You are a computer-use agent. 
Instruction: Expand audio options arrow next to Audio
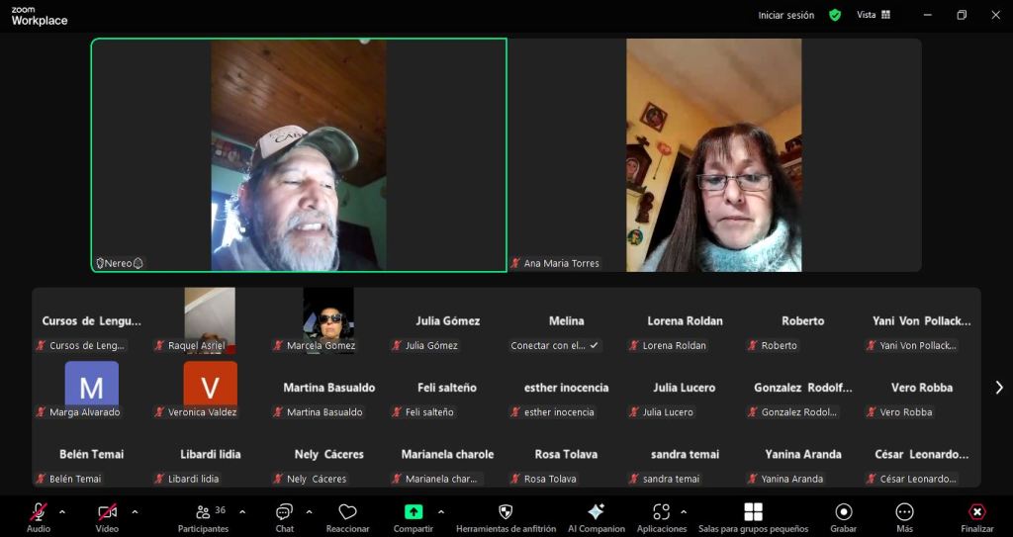pyautogui.click(x=62, y=511)
